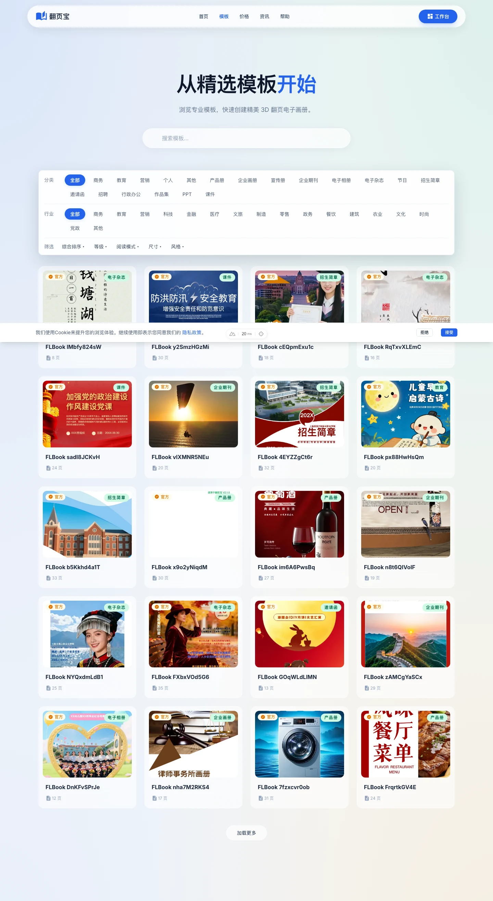Viewport: 493px width, 901px height.
Task: Click the page icon beside 32 页
Action: [261, 468]
